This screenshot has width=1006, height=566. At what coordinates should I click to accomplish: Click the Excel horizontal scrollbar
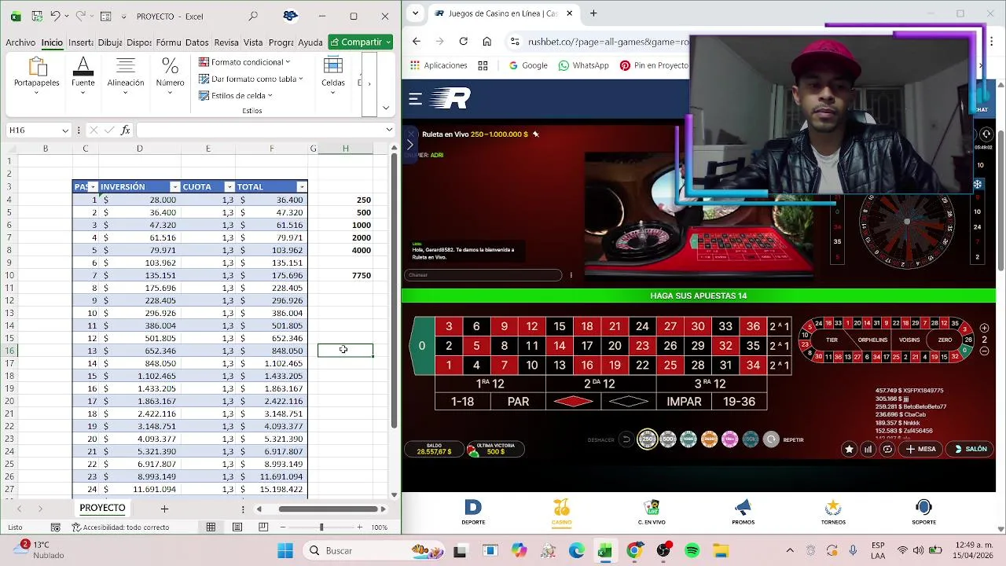[x=327, y=509]
